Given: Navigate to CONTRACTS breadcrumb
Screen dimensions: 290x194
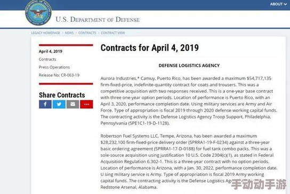Looking at the screenshot, I should tap(87, 33).
